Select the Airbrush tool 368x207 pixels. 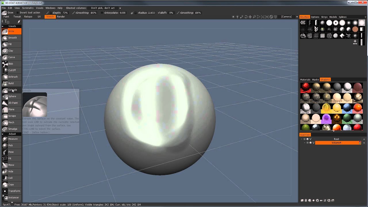coord(11,77)
